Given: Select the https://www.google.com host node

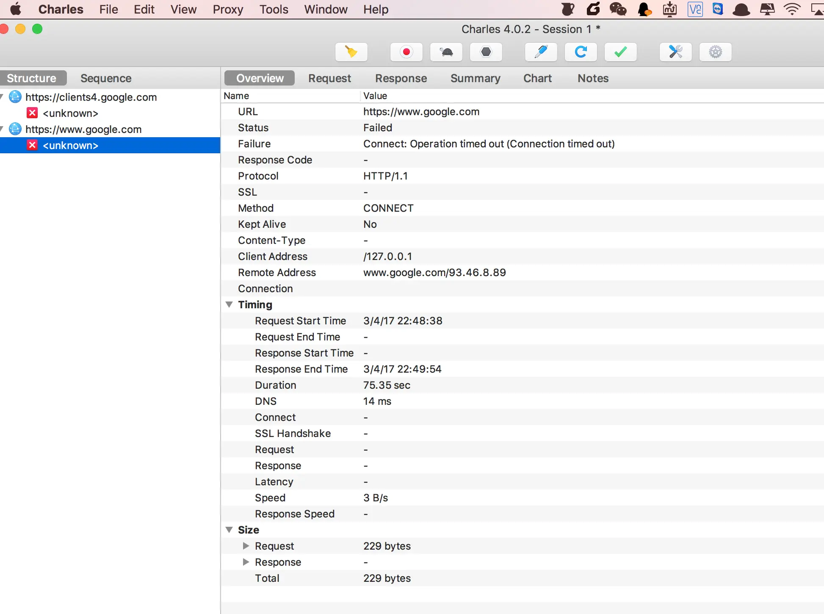Looking at the screenshot, I should (x=83, y=129).
